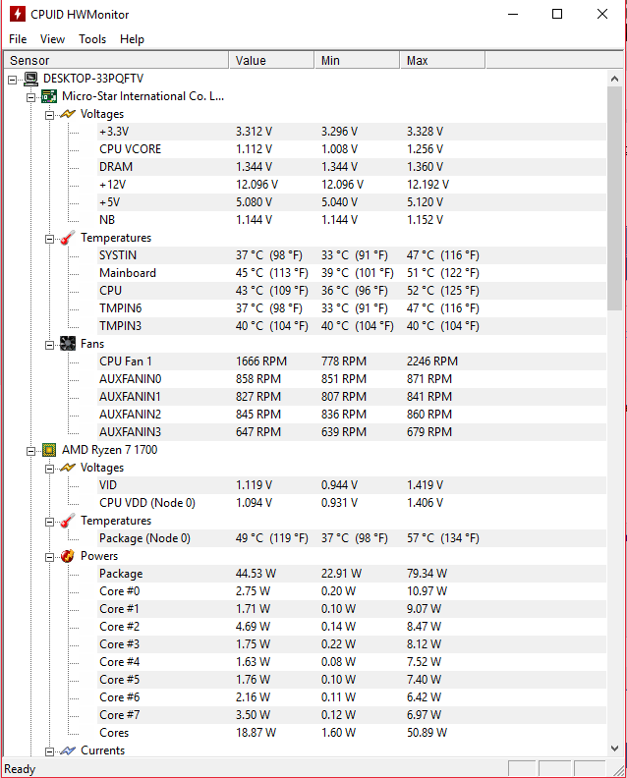Screen dimensions: 627x778
Task: Collapse the mainboard Temperatures group
Action: point(50,239)
